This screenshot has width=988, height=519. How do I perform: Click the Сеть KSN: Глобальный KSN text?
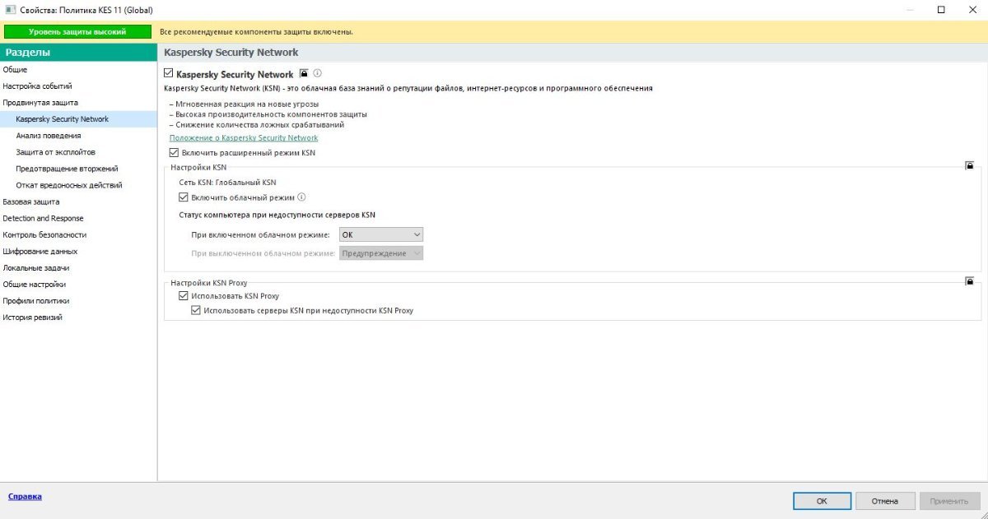coord(228,182)
